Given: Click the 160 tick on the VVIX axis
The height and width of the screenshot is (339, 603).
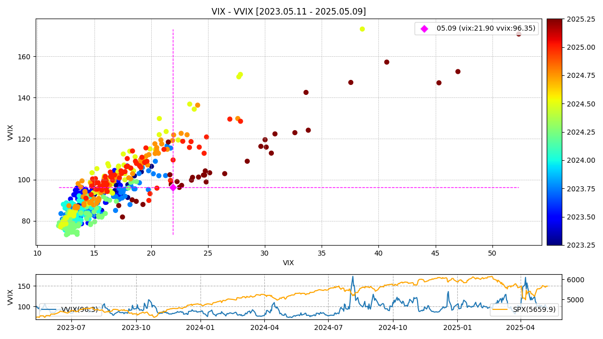Looking at the screenshot, I should point(25,57).
